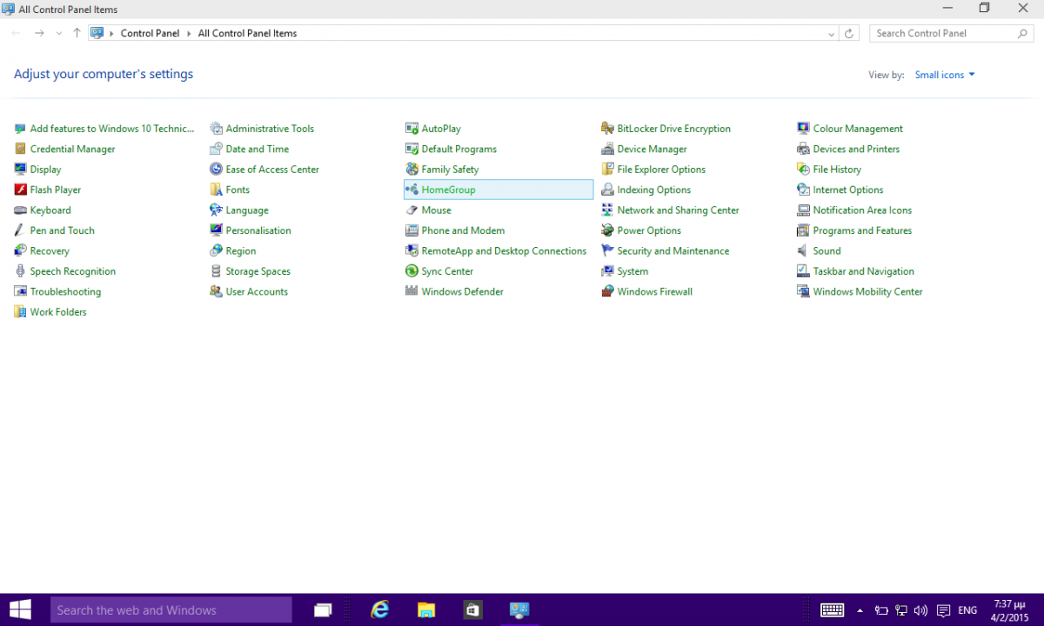Click the Forward navigation arrow
The height and width of the screenshot is (626, 1044).
click(x=39, y=33)
